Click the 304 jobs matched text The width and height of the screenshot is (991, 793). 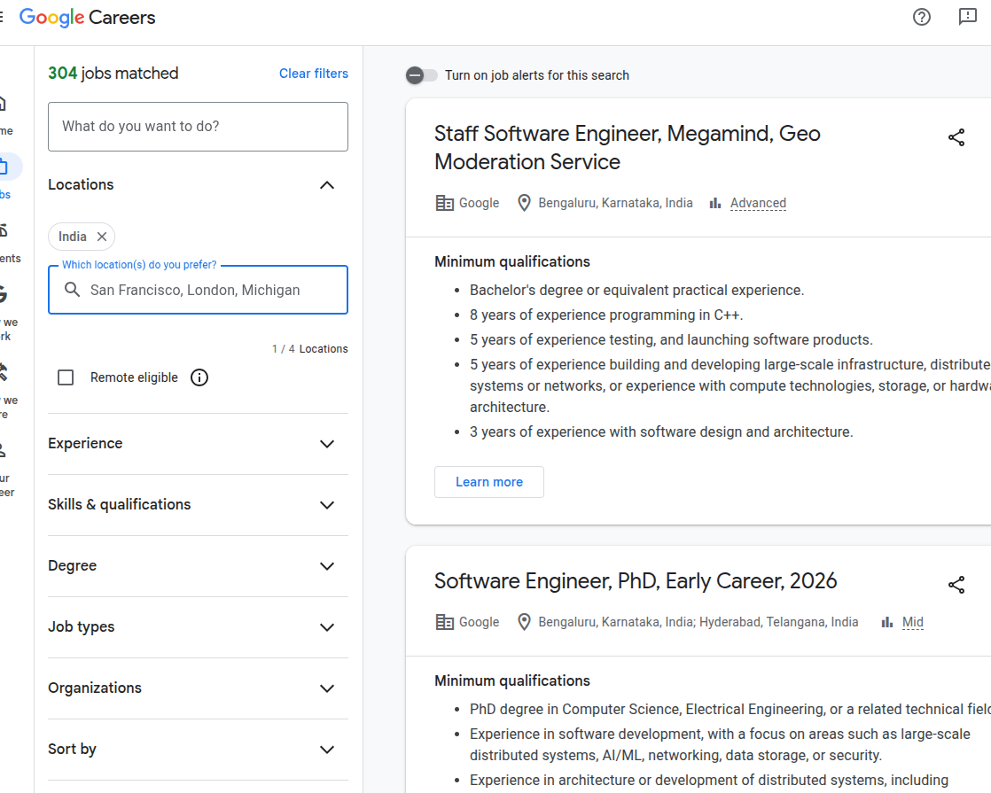click(x=113, y=74)
